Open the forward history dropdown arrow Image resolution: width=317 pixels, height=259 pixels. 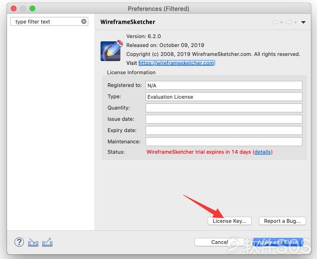pyautogui.click(x=295, y=23)
